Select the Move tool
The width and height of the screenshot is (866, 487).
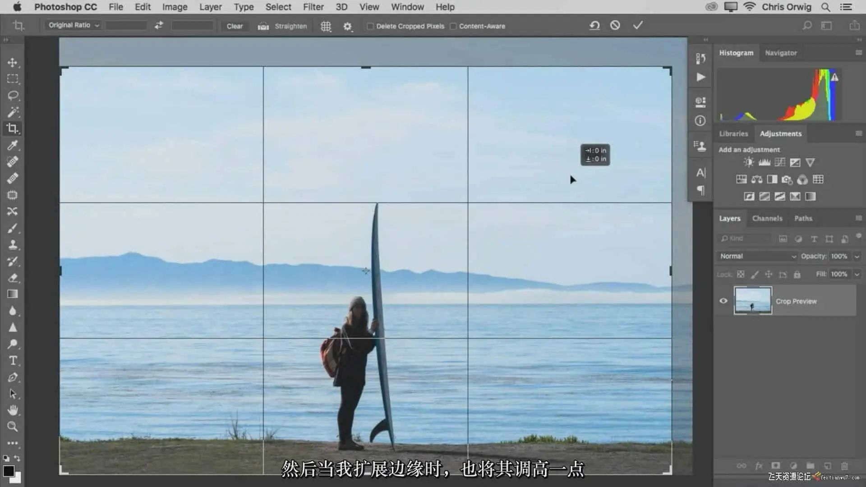pos(13,62)
